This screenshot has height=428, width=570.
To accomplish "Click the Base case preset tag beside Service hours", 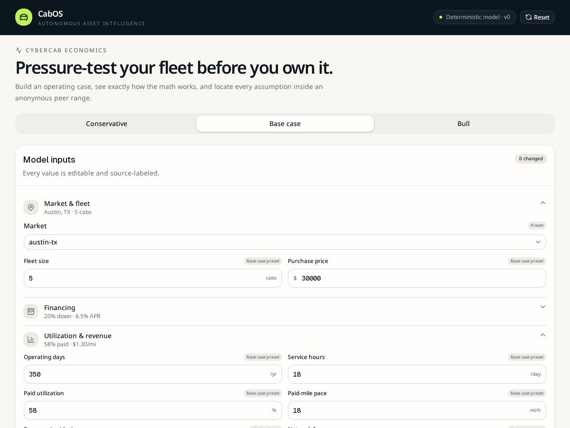I will (527, 357).
